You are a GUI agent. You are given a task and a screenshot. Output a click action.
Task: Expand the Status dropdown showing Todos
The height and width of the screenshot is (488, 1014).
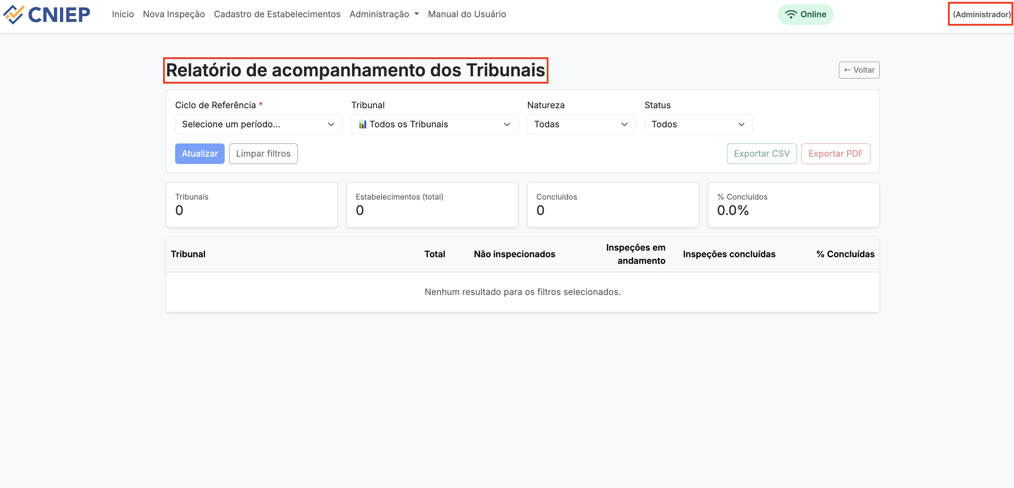(x=698, y=124)
